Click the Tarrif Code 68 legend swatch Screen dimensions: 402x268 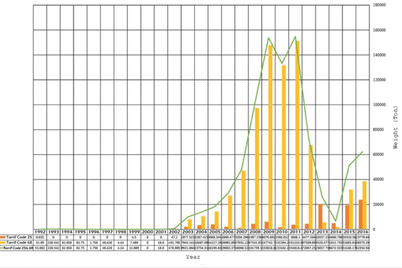tap(3, 243)
